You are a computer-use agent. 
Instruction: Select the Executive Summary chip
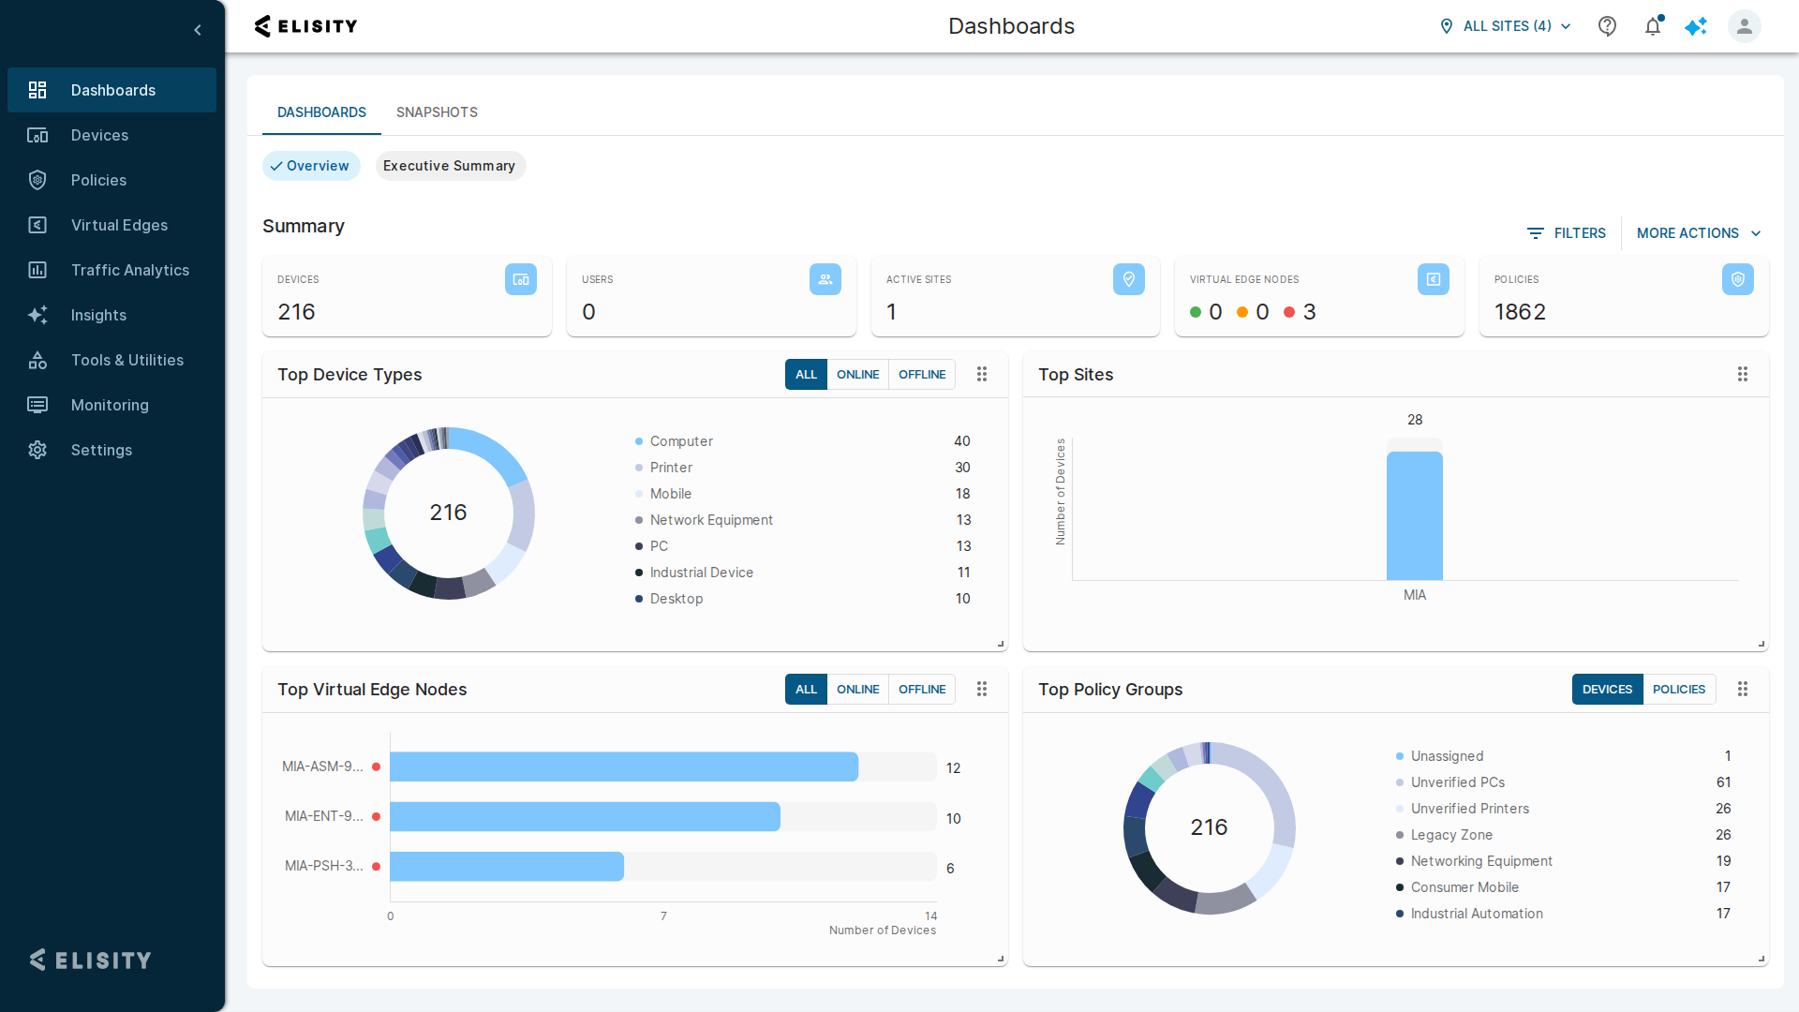coord(450,166)
